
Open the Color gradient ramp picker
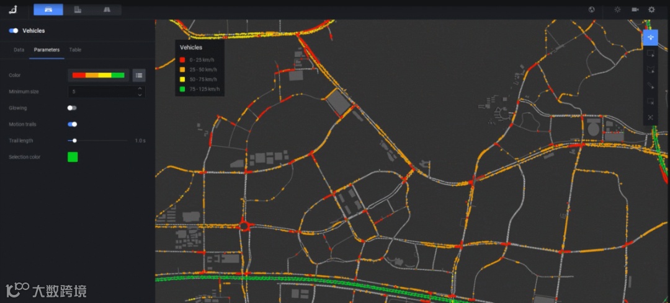coord(98,75)
